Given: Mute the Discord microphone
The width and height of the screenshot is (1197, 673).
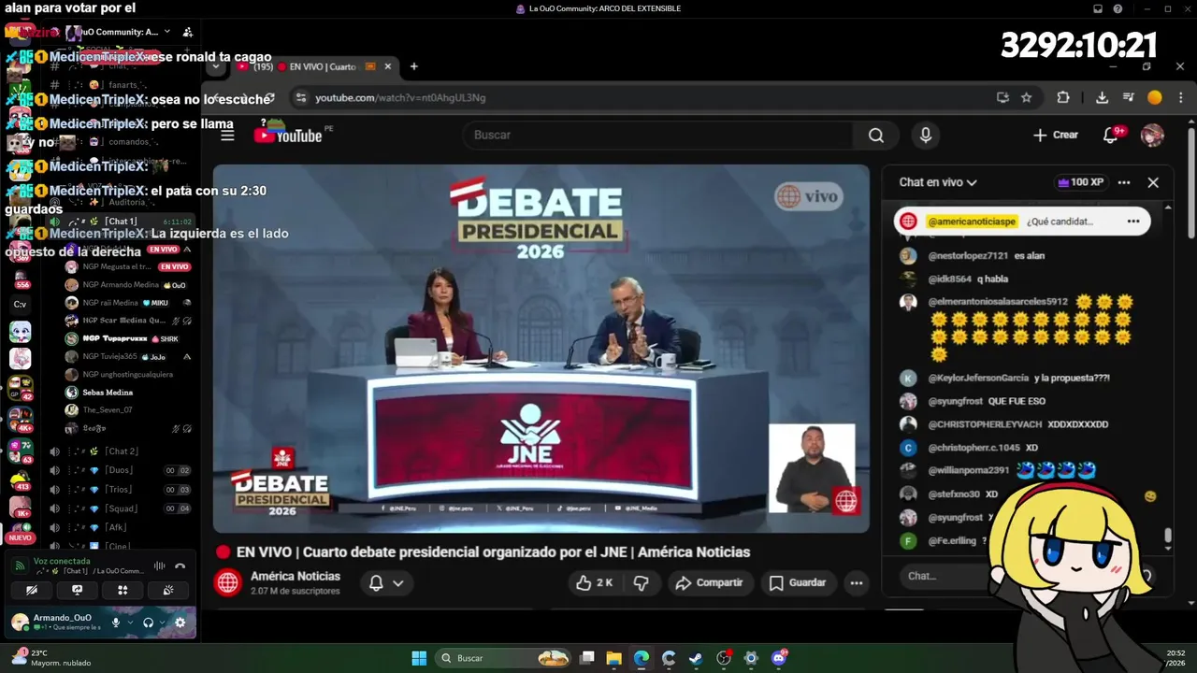Looking at the screenshot, I should pyautogui.click(x=116, y=623).
